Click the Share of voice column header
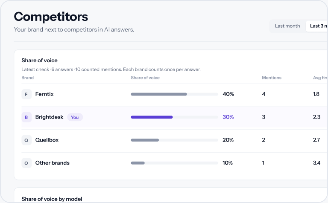The width and height of the screenshot is (328, 203). (145, 78)
